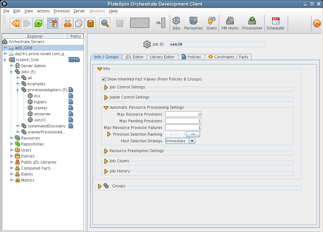Click the policy icon beside vcenter
Screen dimensions: 323x232
tap(71, 108)
